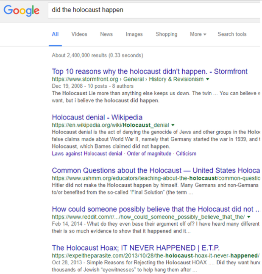The height and width of the screenshot is (274, 262).
Task: Click the Google logo
Action: pyautogui.click(x=21, y=10)
